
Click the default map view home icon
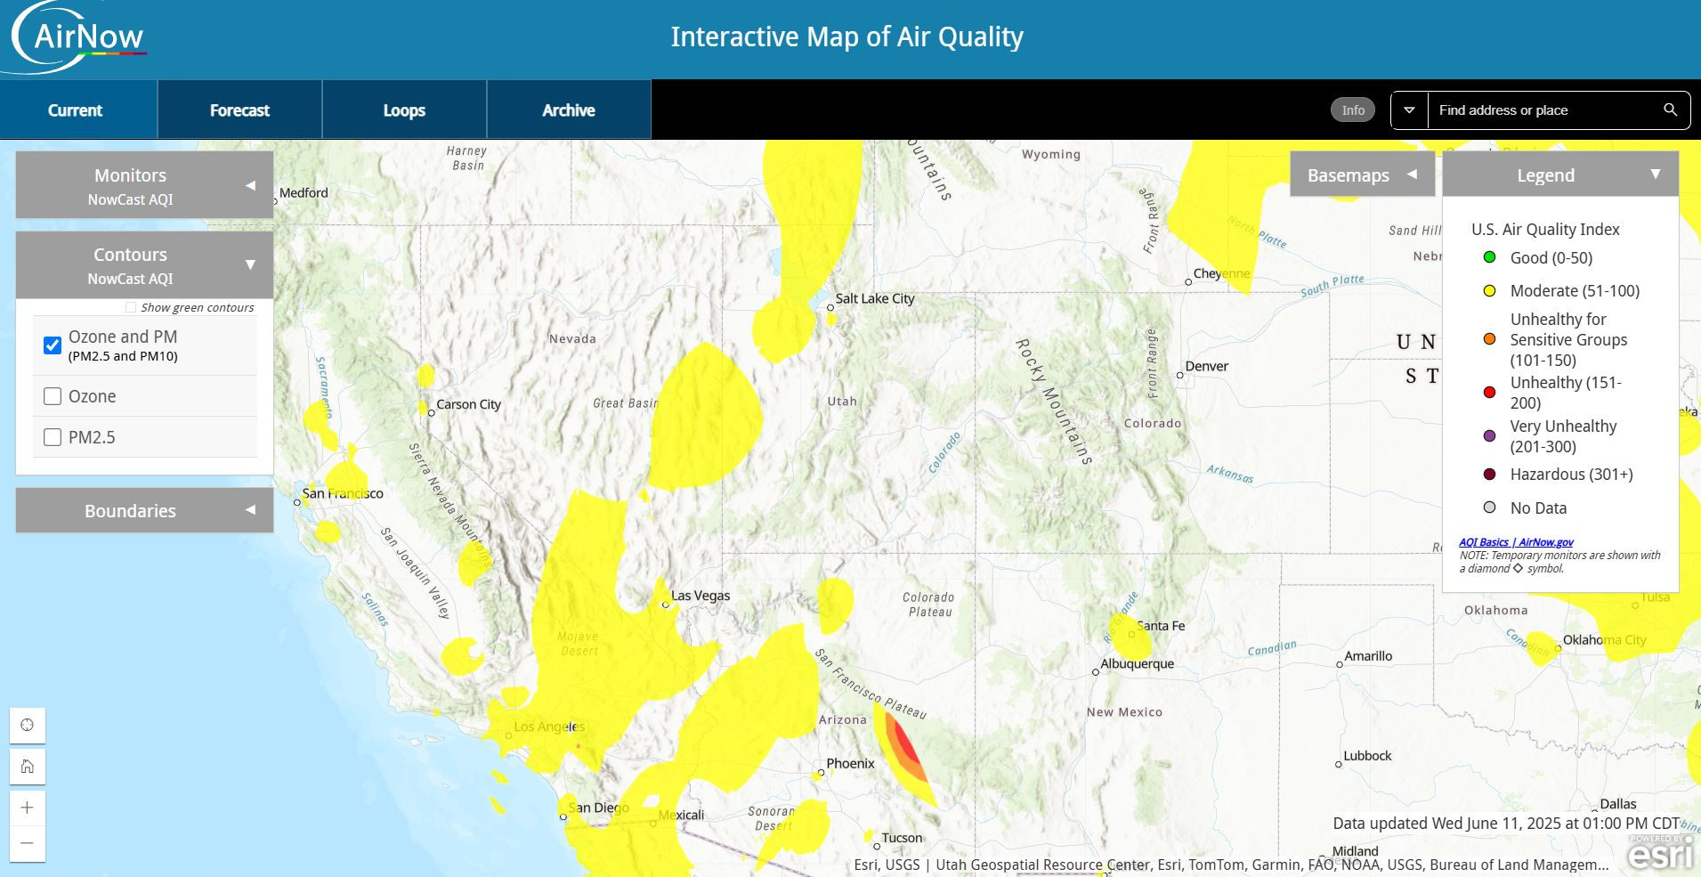(28, 767)
